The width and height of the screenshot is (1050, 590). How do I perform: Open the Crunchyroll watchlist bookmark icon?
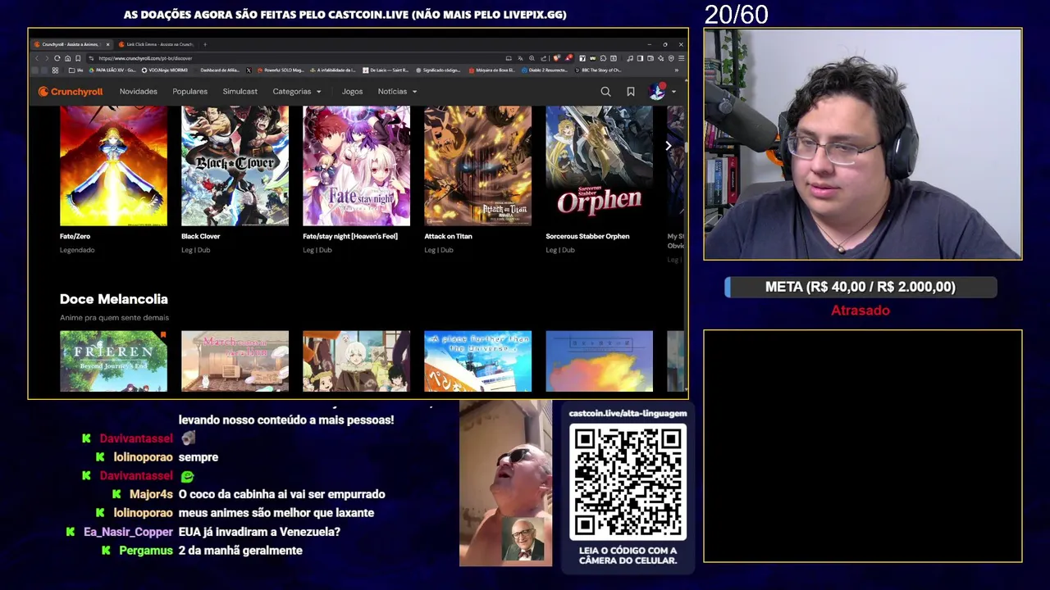click(631, 92)
